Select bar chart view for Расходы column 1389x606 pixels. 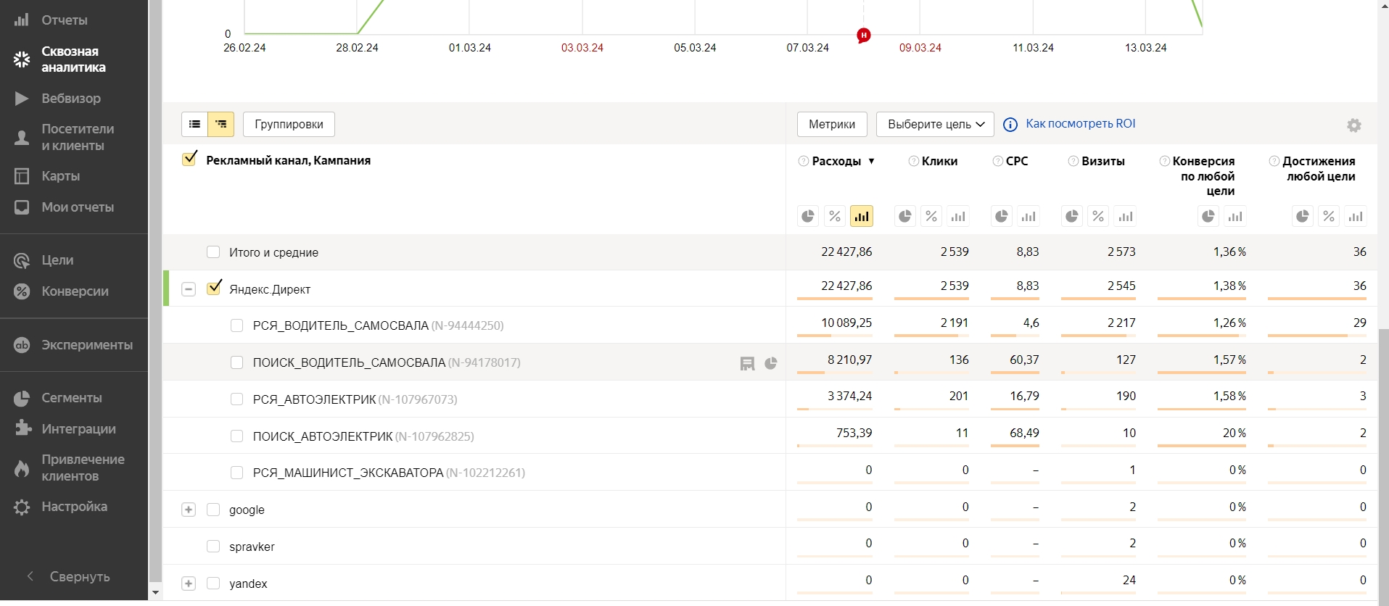pyautogui.click(x=862, y=216)
